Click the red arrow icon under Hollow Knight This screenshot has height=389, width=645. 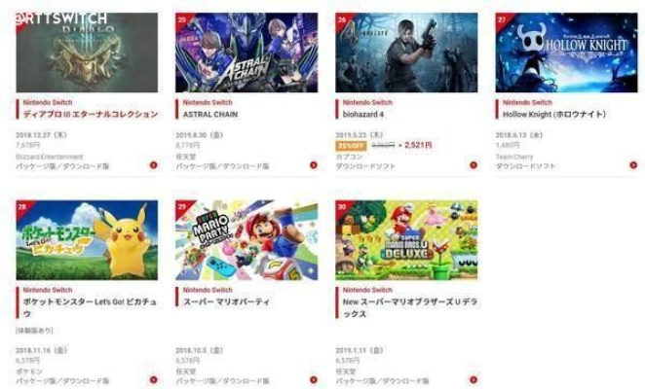point(633,165)
